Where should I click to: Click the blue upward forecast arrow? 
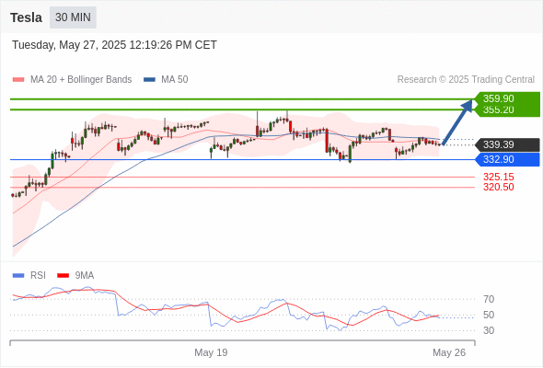457,121
